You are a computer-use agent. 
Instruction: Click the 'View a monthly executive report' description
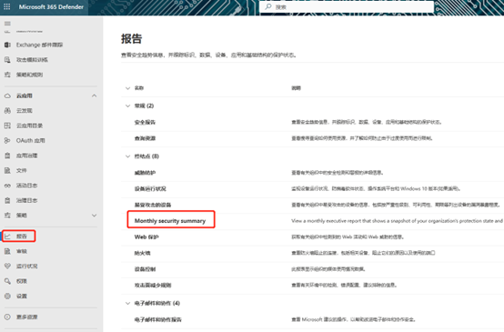398,221
